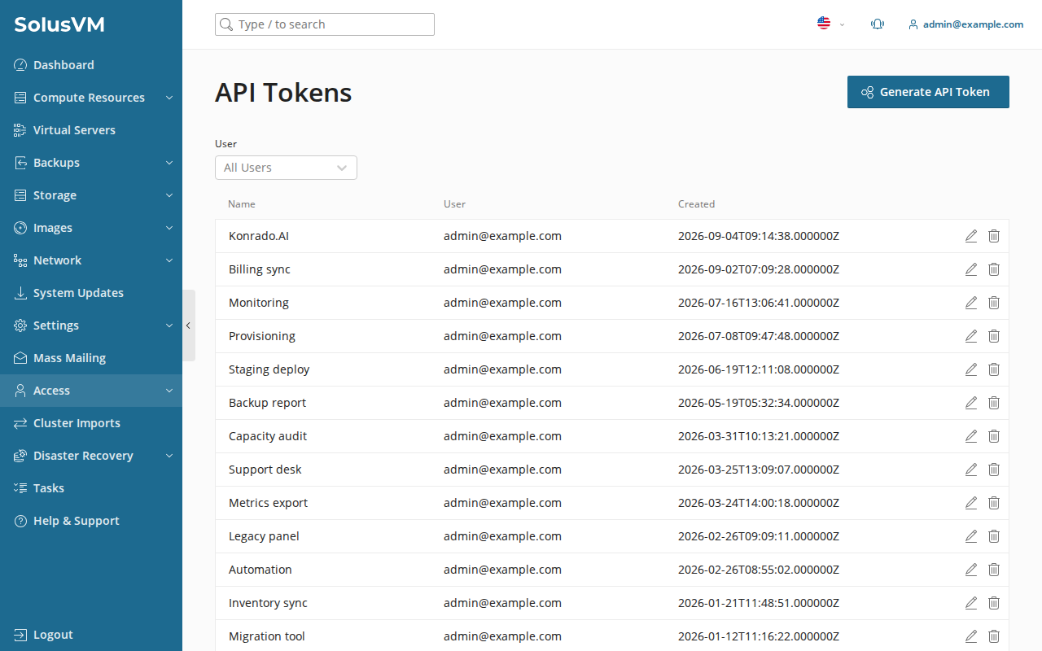Focus the search field
1042x651 pixels.
325,24
